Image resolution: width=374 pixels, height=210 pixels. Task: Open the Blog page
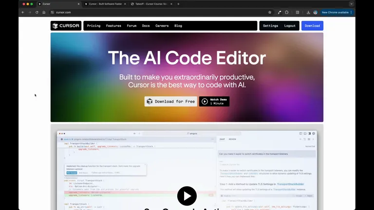pyautogui.click(x=178, y=26)
